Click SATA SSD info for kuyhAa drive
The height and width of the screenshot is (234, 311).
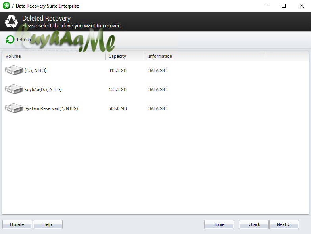158,89
